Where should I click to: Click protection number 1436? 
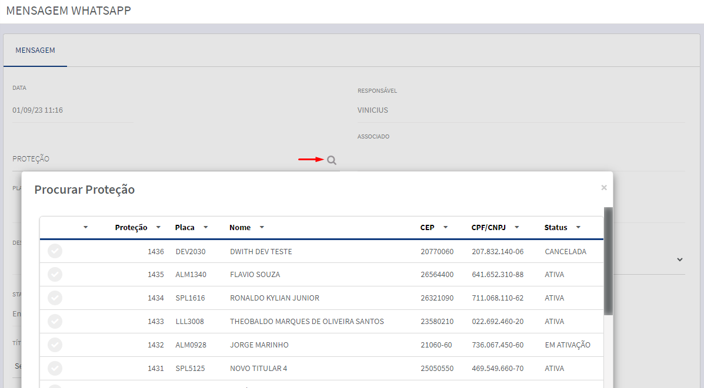click(155, 251)
